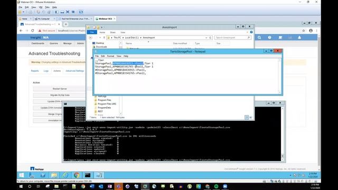
Task: Open Command Prompt from guest taskbar
Action: (x=88, y=175)
